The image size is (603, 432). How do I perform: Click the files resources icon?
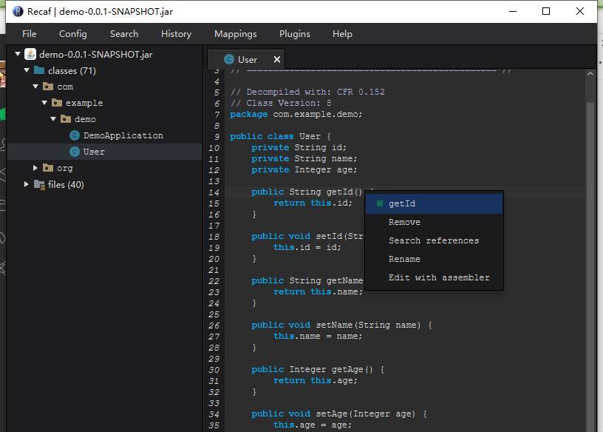(x=39, y=184)
